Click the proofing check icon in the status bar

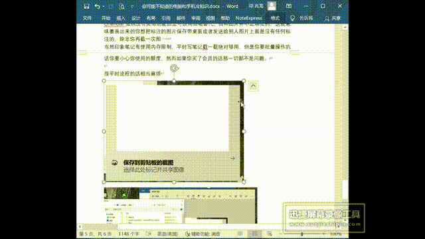[148, 234]
